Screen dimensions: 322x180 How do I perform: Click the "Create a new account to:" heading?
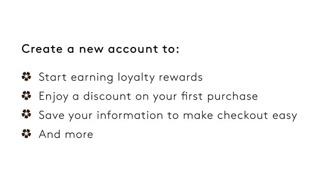pos(100,49)
